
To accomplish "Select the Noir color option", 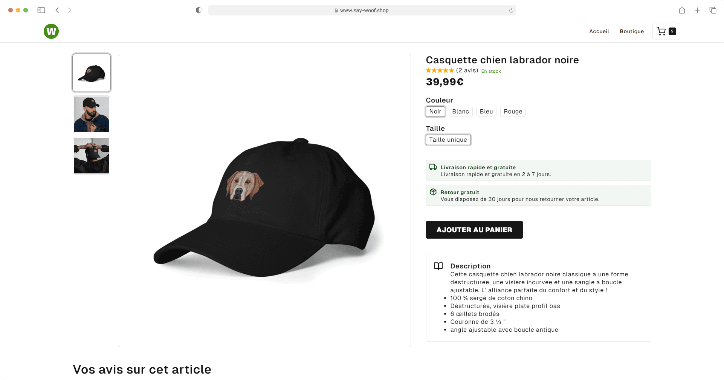I will [x=435, y=112].
